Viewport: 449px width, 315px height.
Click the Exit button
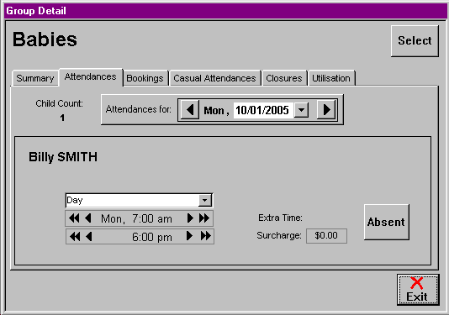pos(418,290)
